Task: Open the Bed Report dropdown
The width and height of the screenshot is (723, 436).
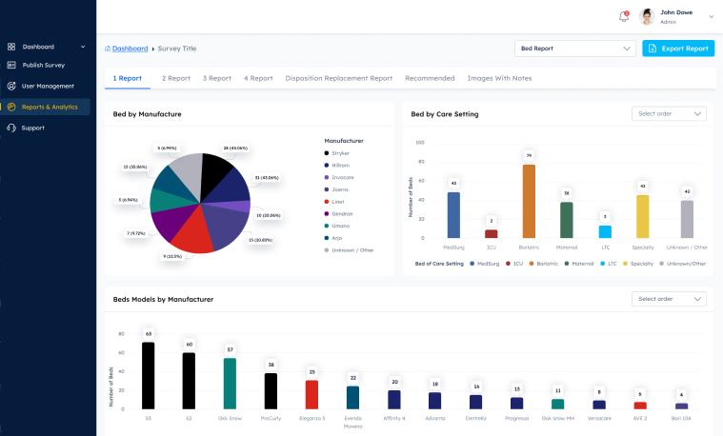Action: point(574,49)
